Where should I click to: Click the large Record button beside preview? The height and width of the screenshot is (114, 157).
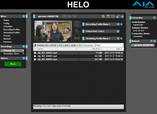77,24
